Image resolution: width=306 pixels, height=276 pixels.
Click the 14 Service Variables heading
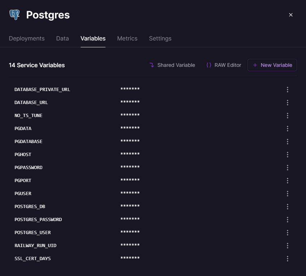pyautogui.click(x=37, y=65)
